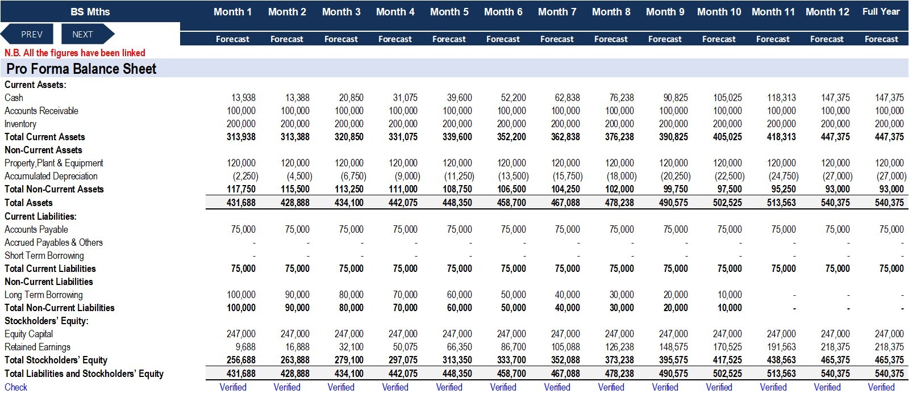Click the Forecast label under Full Year
Viewport: 909px width, 394px height.
tap(881, 39)
